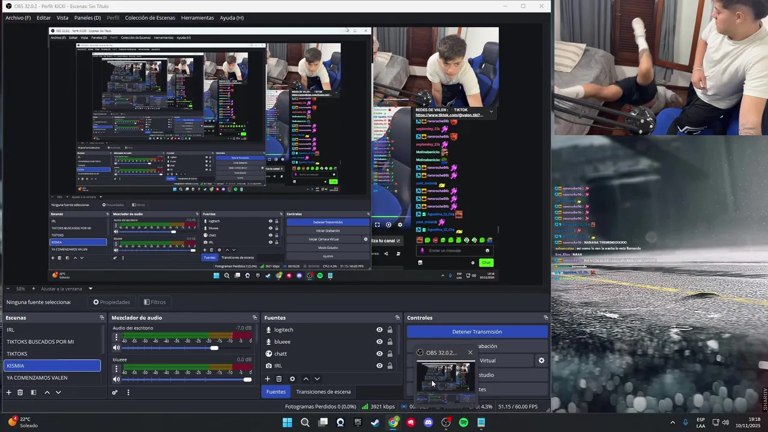Move source up arrow in Fuentes toolbar
This screenshot has width=768, height=432.
(x=305, y=379)
